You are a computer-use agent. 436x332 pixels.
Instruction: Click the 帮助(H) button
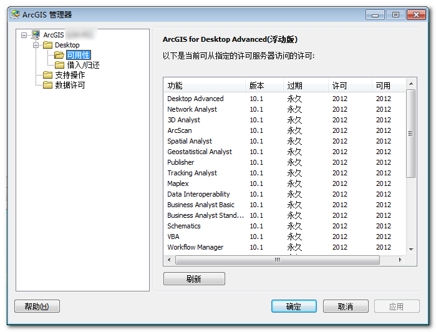tap(37, 306)
